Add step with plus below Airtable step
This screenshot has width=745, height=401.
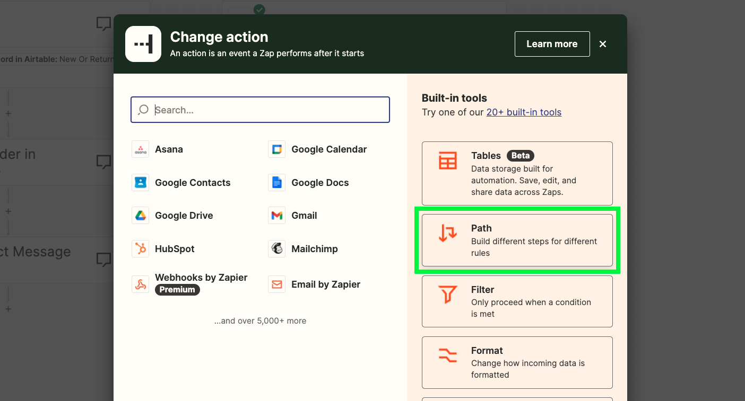8,113
